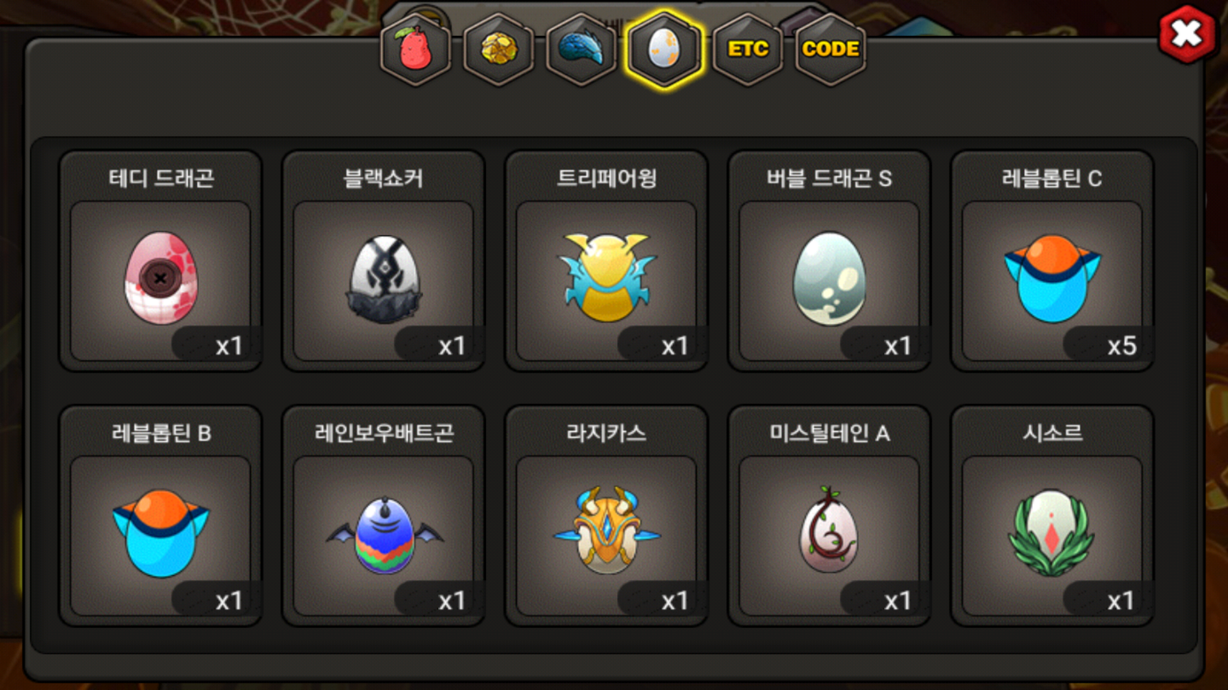
Task: Click the x1 count on 시소르
Action: [x=1121, y=601]
